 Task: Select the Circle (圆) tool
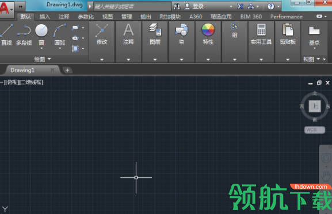pos(41,34)
